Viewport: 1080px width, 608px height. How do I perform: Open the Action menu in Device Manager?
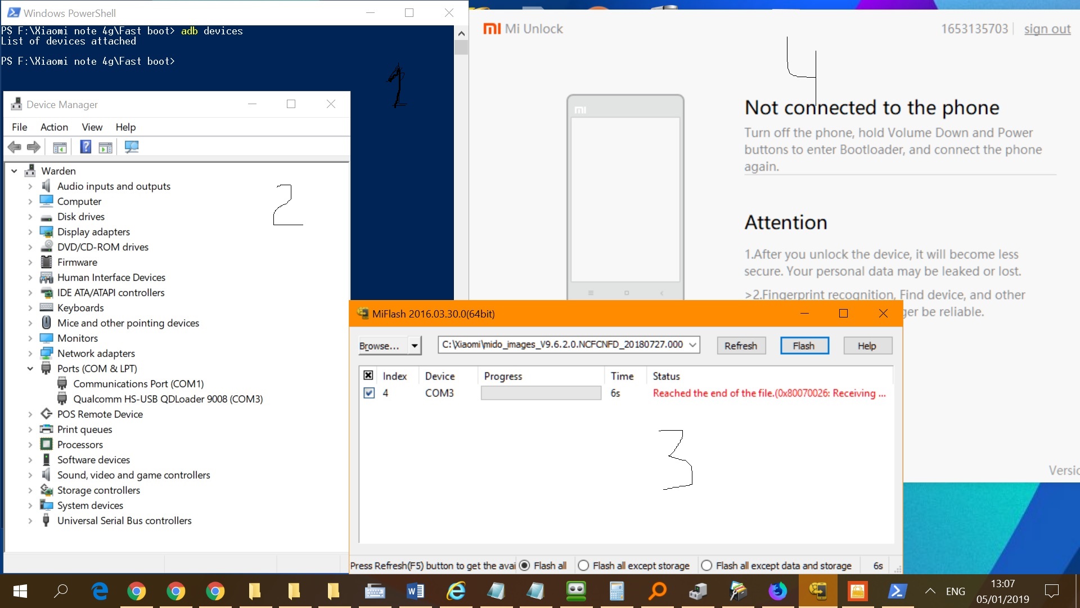tap(54, 127)
